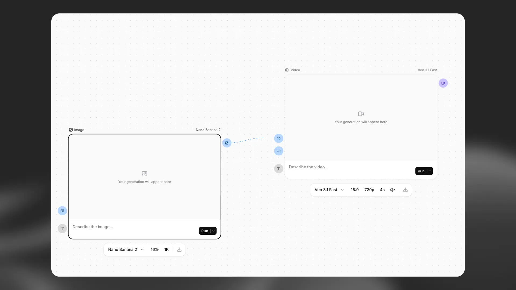Select the blue image connector on the image node
The width and height of the screenshot is (516, 290).
[x=62, y=211]
